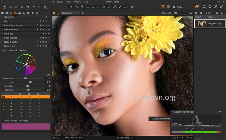Click the rotate left icon
Screen dimensions: 226x140
(204, 7)
